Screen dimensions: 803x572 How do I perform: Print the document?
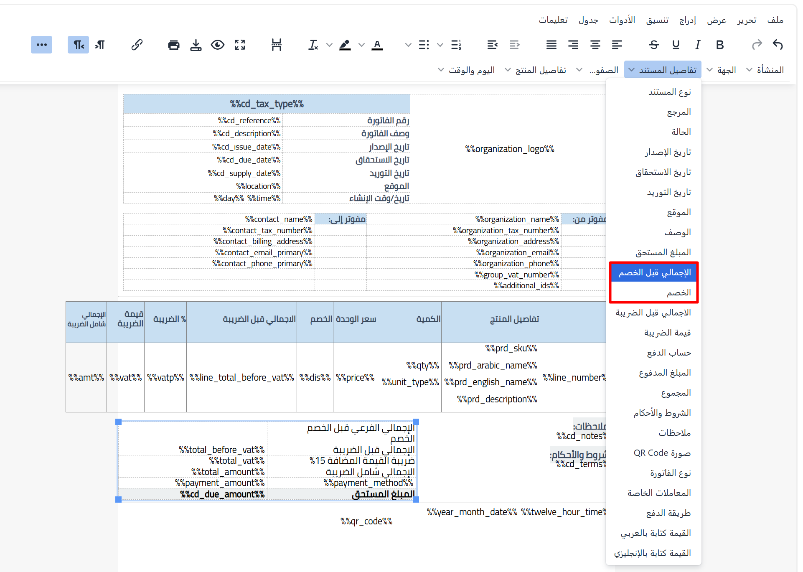click(x=174, y=45)
